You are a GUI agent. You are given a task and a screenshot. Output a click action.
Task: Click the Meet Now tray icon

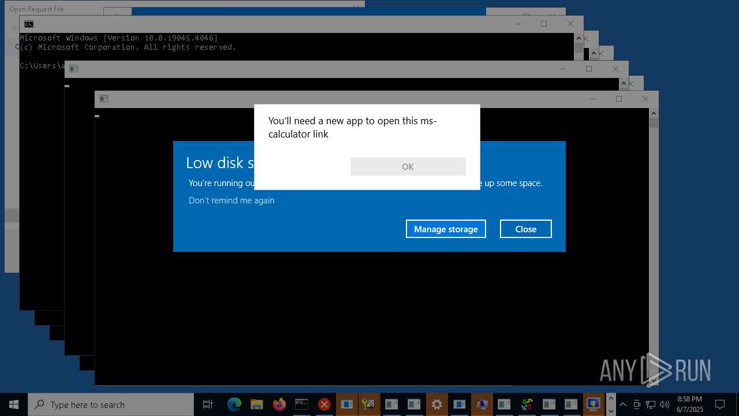(x=637, y=404)
